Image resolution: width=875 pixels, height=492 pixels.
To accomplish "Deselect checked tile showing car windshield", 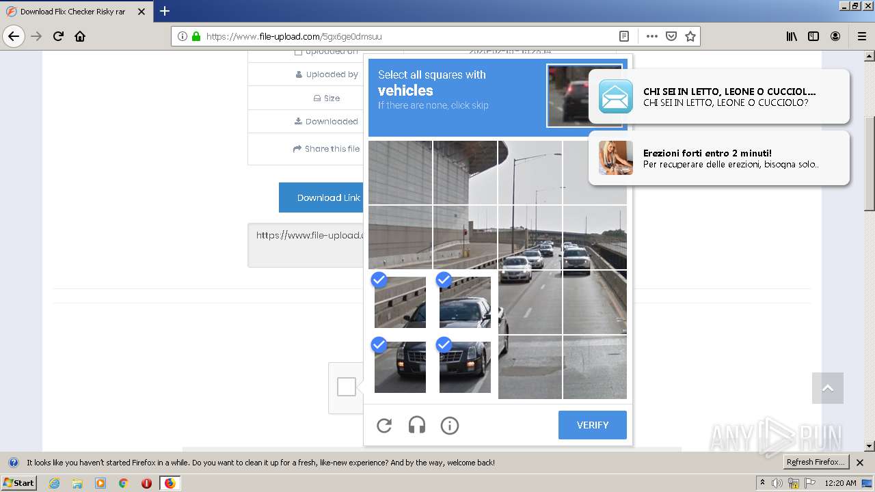I will tap(465, 302).
